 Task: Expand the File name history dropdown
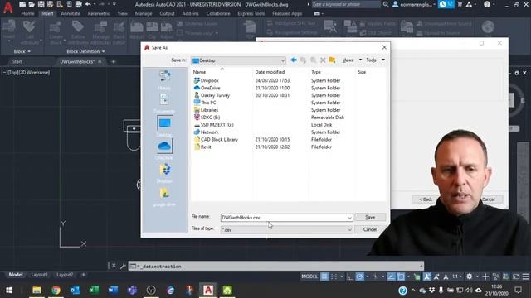(349, 218)
